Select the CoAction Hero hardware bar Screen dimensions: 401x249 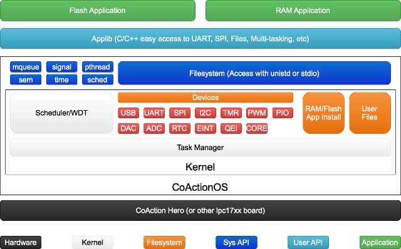pos(200,210)
